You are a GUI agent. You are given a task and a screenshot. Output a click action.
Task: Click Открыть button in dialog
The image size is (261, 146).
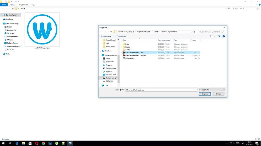coord(205,94)
